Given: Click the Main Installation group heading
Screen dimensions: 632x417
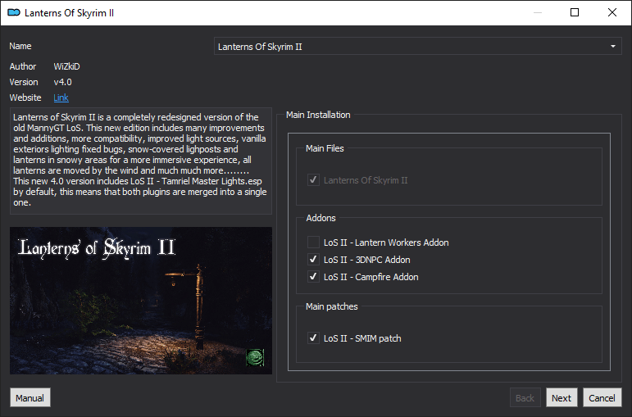Looking at the screenshot, I should tap(318, 115).
